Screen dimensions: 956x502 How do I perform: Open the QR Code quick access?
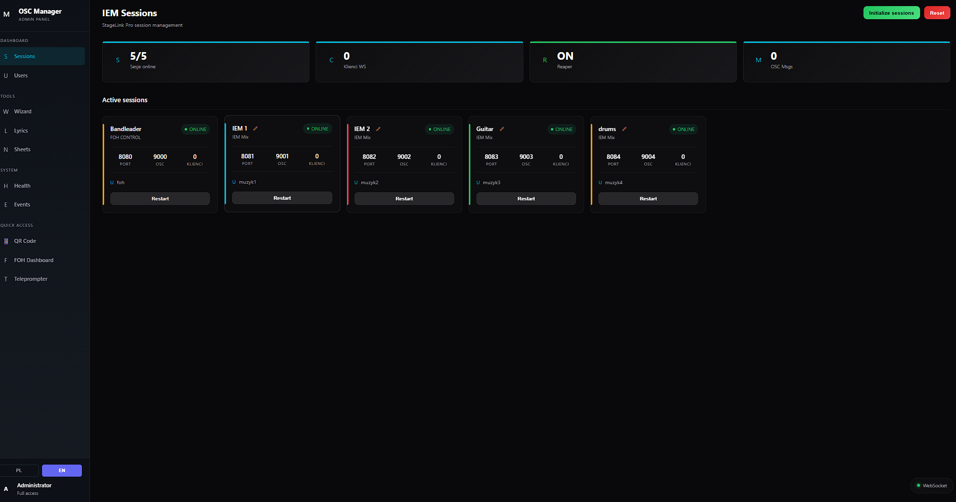(26, 241)
